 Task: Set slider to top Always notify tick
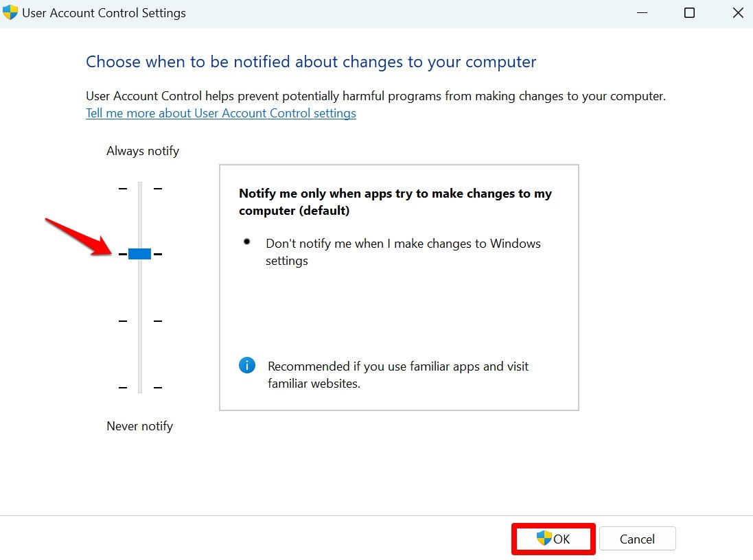[140, 189]
